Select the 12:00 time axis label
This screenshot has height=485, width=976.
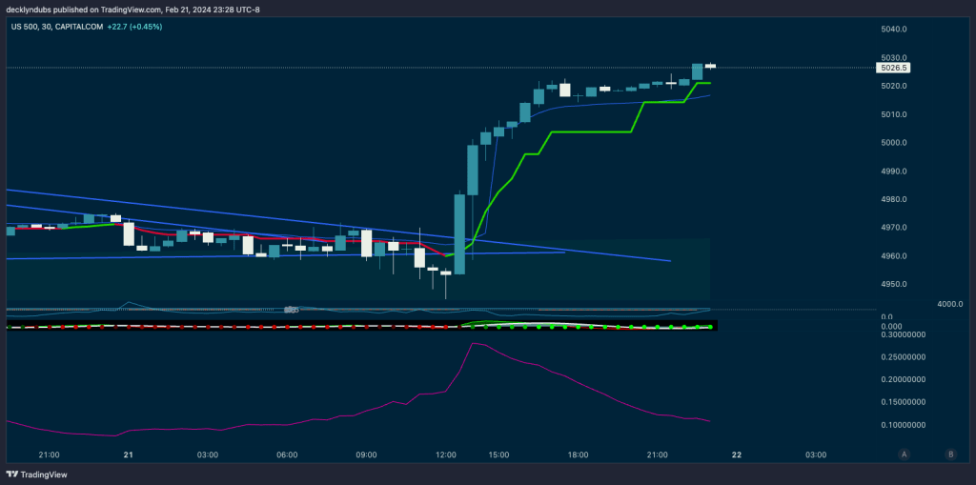coord(445,455)
